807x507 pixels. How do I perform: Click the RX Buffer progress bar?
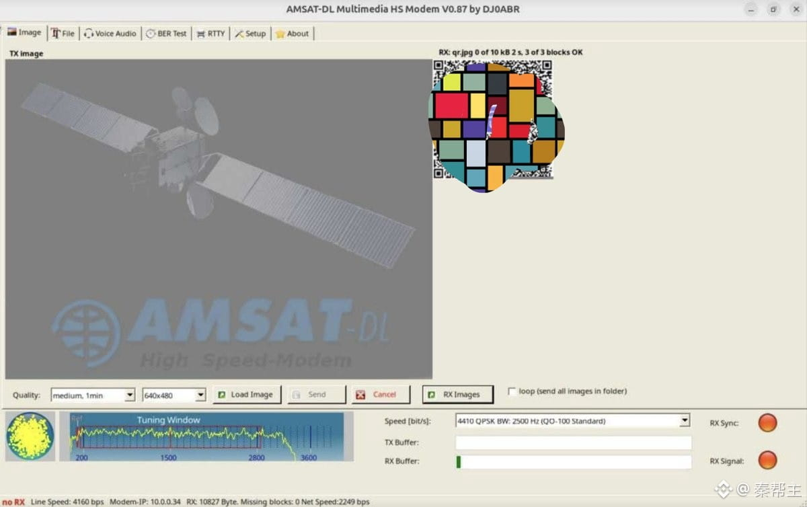point(573,462)
